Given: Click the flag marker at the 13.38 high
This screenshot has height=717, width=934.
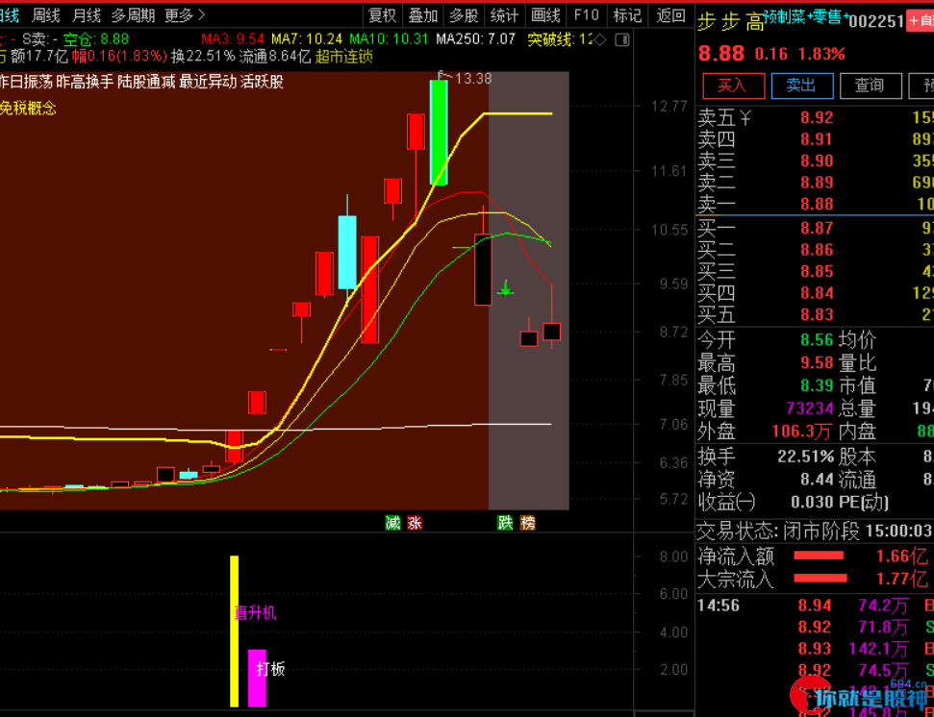Looking at the screenshot, I should 443,76.
